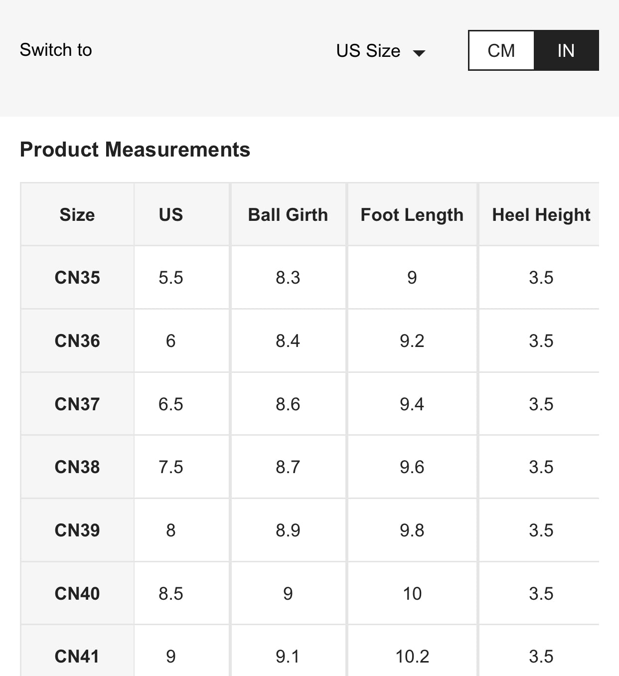Select the CN40 size row
619x676 pixels.
click(309, 593)
